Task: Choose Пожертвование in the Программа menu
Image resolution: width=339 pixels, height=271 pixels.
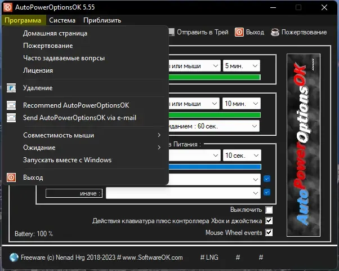Action: click(85, 46)
